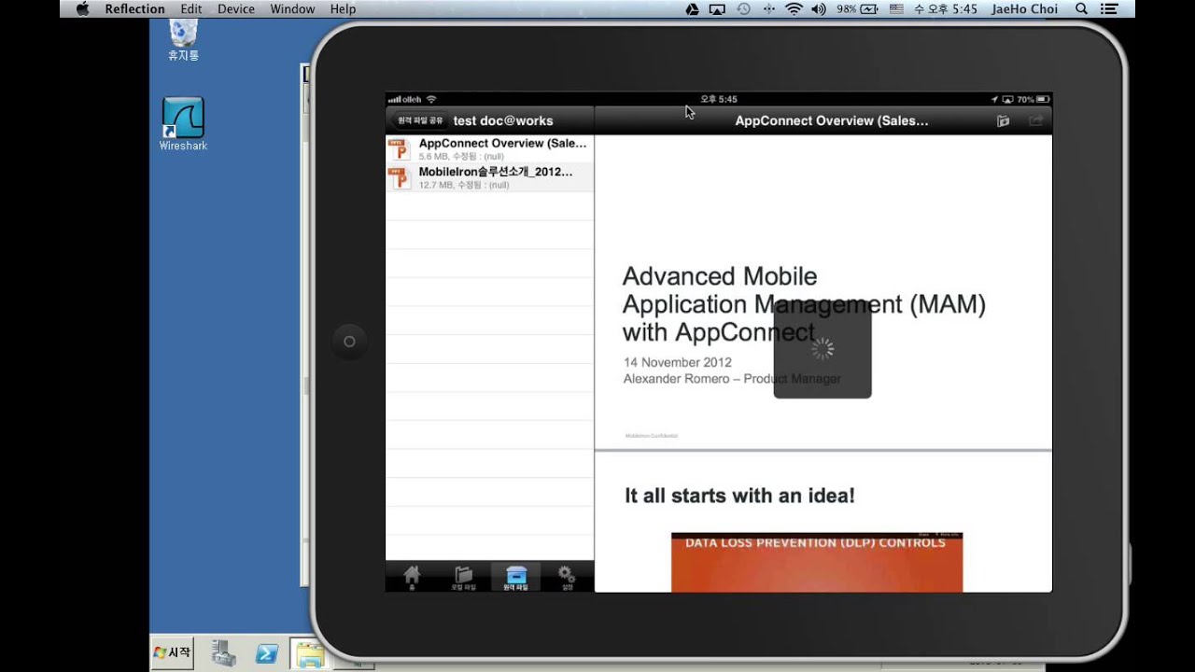Screen dimensions: 1195x672
Task: Click the iPad status bar location arrow icon
Action: [x=995, y=99]
